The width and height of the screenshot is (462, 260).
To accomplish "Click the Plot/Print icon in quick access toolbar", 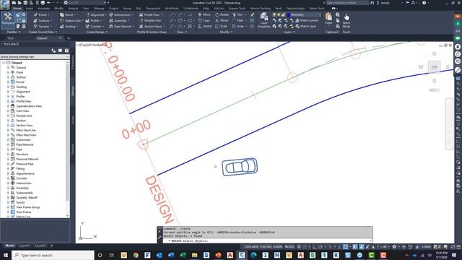I will click(43, 3).
